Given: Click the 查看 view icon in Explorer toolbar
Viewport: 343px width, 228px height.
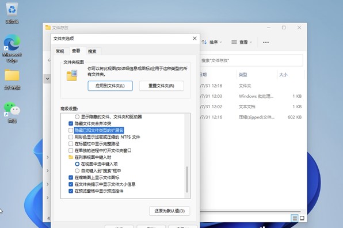Looking at the screenshot, I should click(234, 42).
